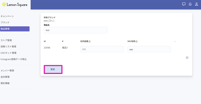The height and width of the screenshot is (104, 201).
Task: Select 商品管理 in the sidebar
Action: click(x=15, y=29)
